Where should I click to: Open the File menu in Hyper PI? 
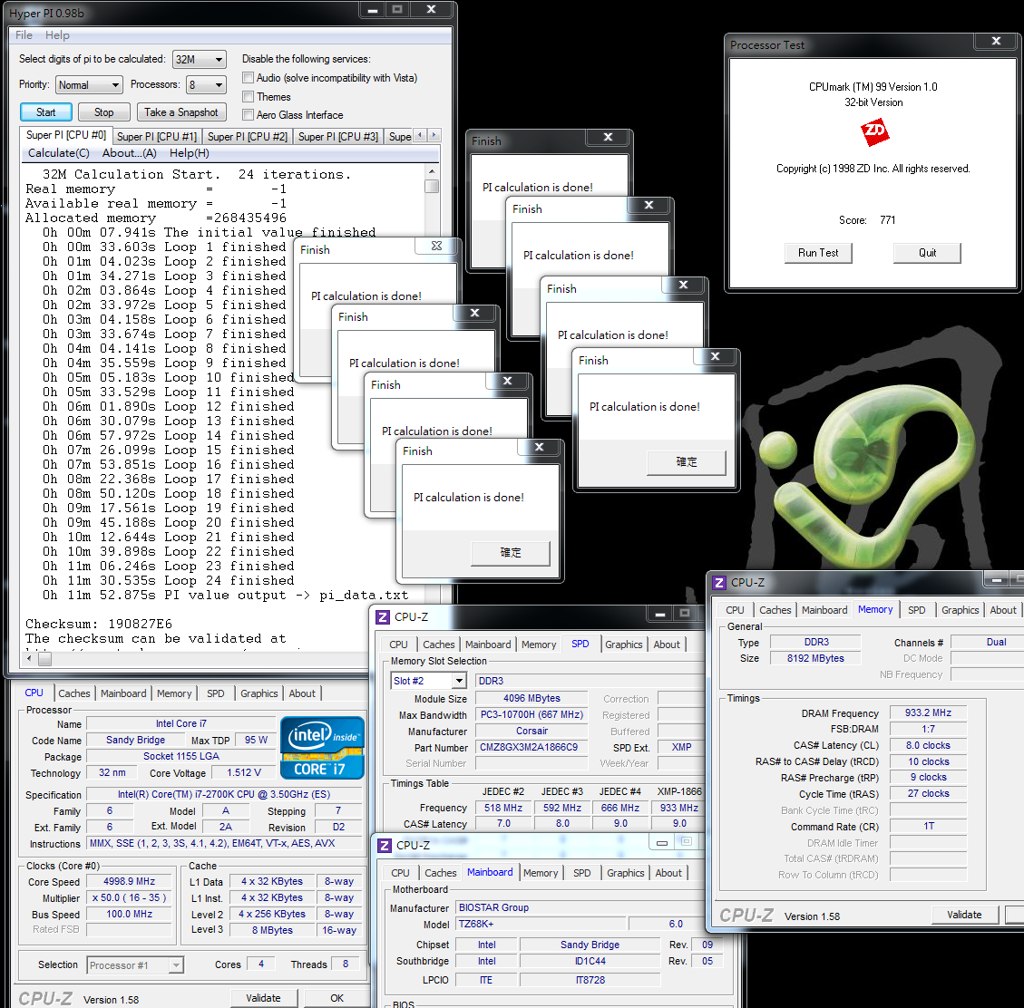coord(24,35)
